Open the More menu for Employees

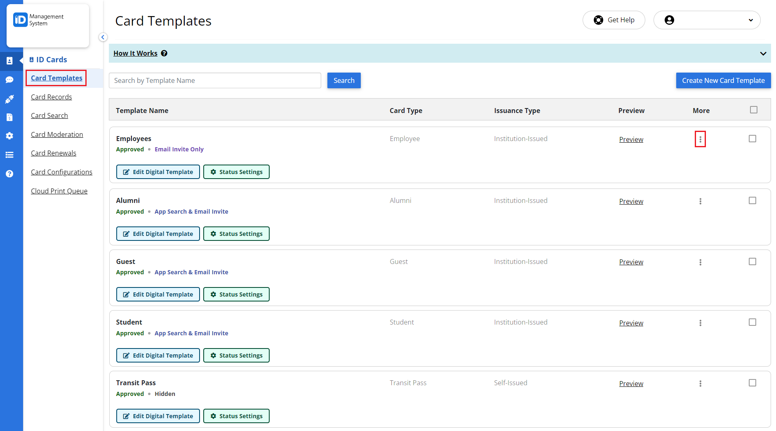700,139
